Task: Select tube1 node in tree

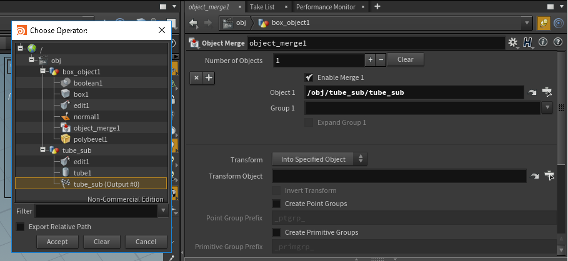Action: (x=82, y=173)
